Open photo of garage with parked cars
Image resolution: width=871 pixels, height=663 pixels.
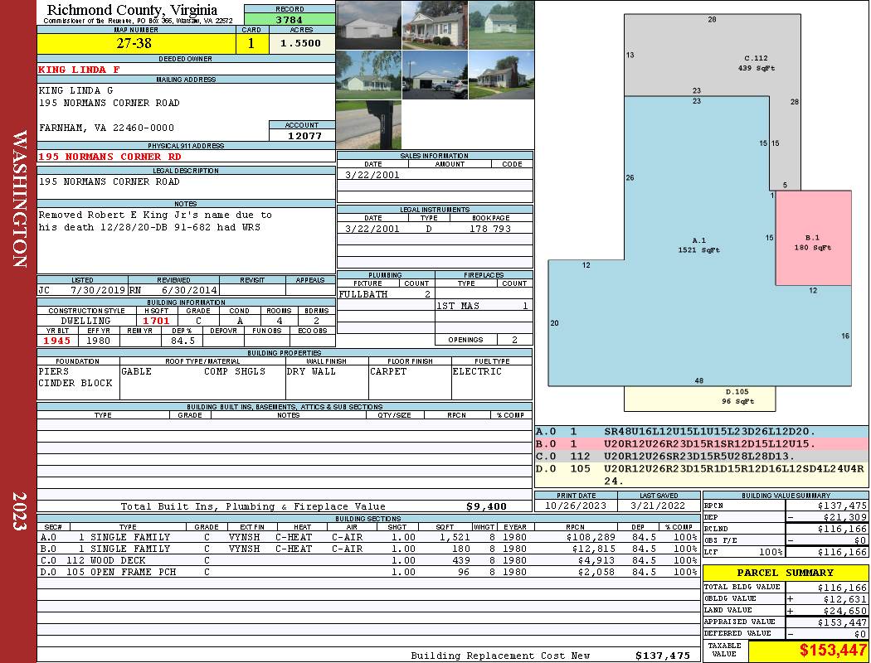click(x=435, y=75)
